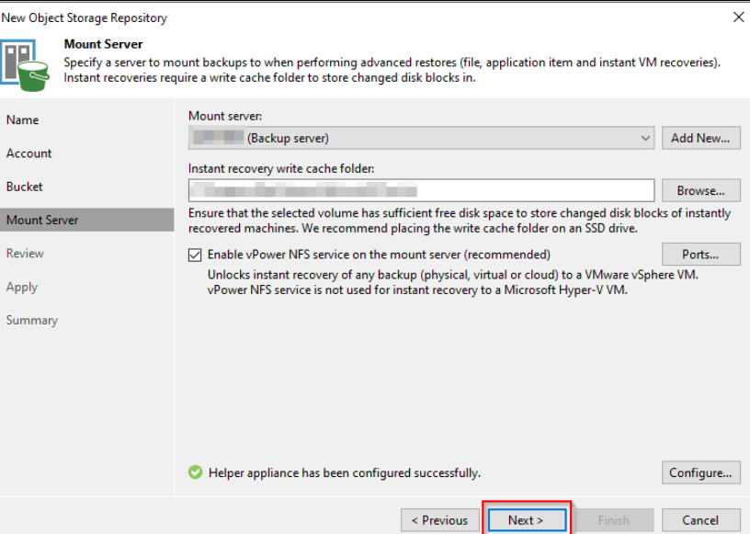This screenshot has width=750, height=534.
Task: Close the New Object Storage Repository dialog
Action: [738, 17]
